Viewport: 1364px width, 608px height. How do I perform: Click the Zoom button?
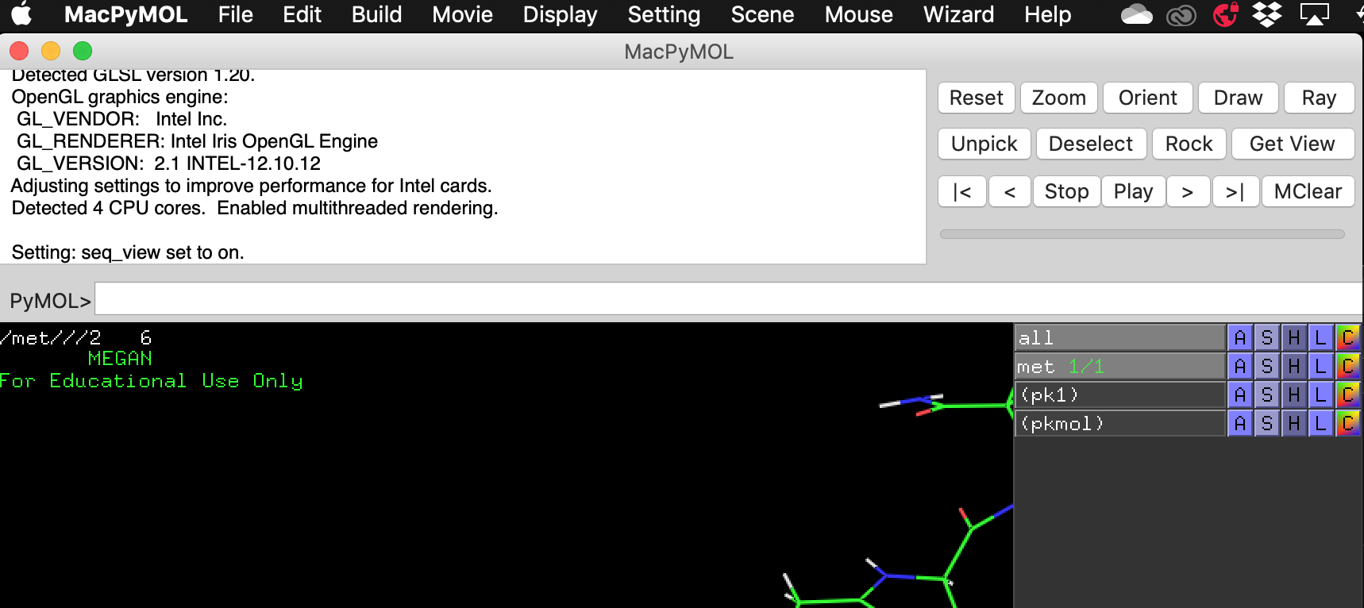pos(1059,98)
